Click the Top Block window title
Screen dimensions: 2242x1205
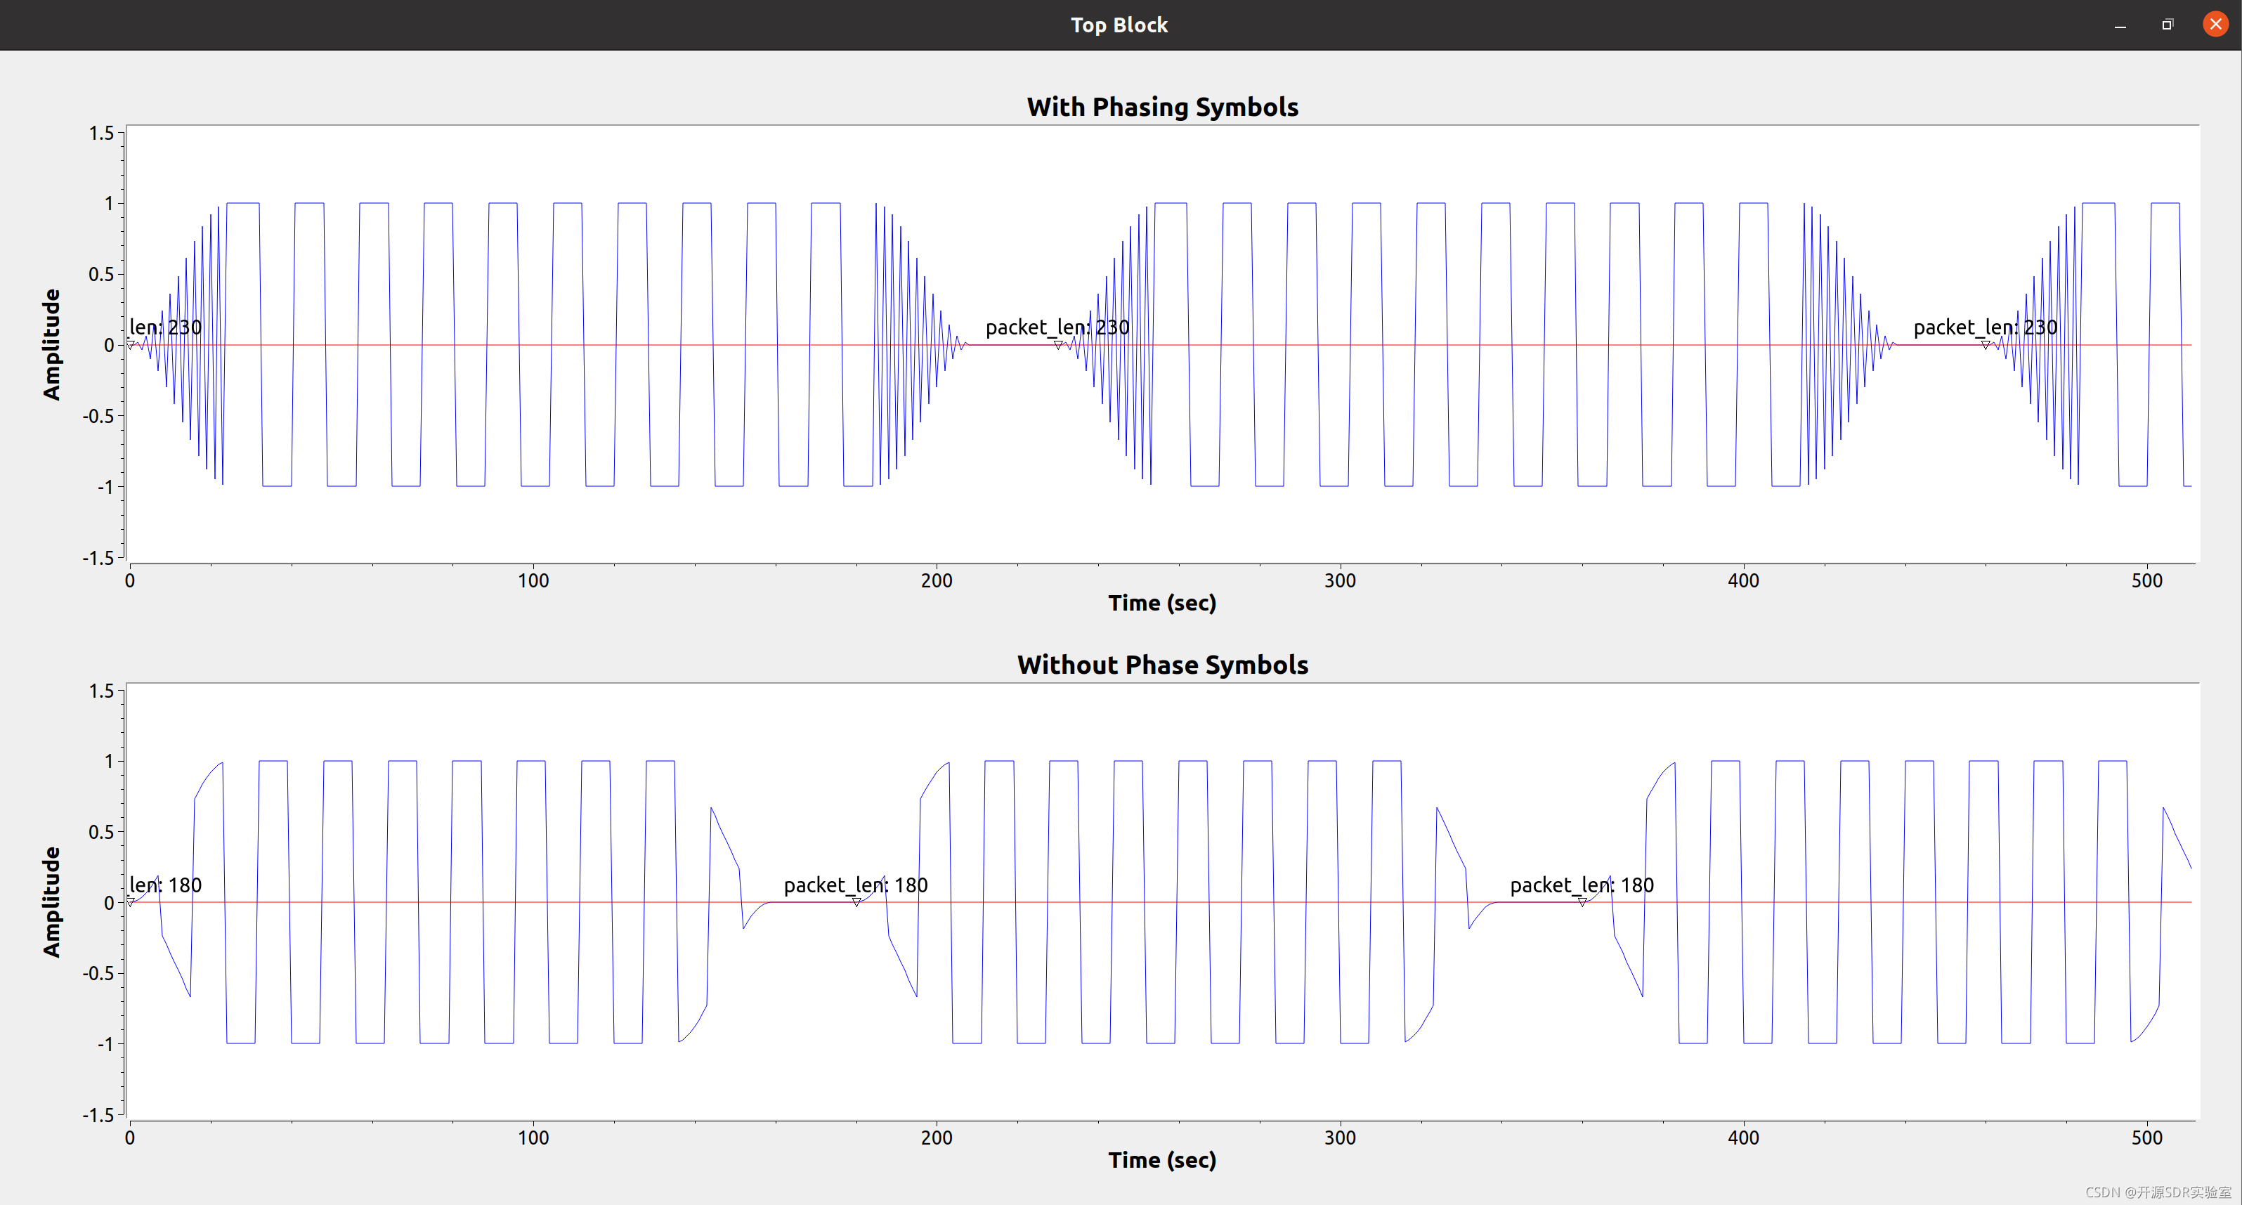tap(1119, 25)
